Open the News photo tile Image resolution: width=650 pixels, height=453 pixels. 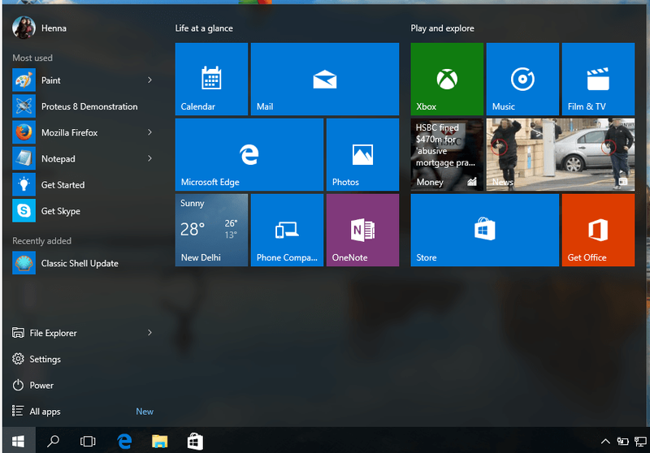click(x=561, y=154)
